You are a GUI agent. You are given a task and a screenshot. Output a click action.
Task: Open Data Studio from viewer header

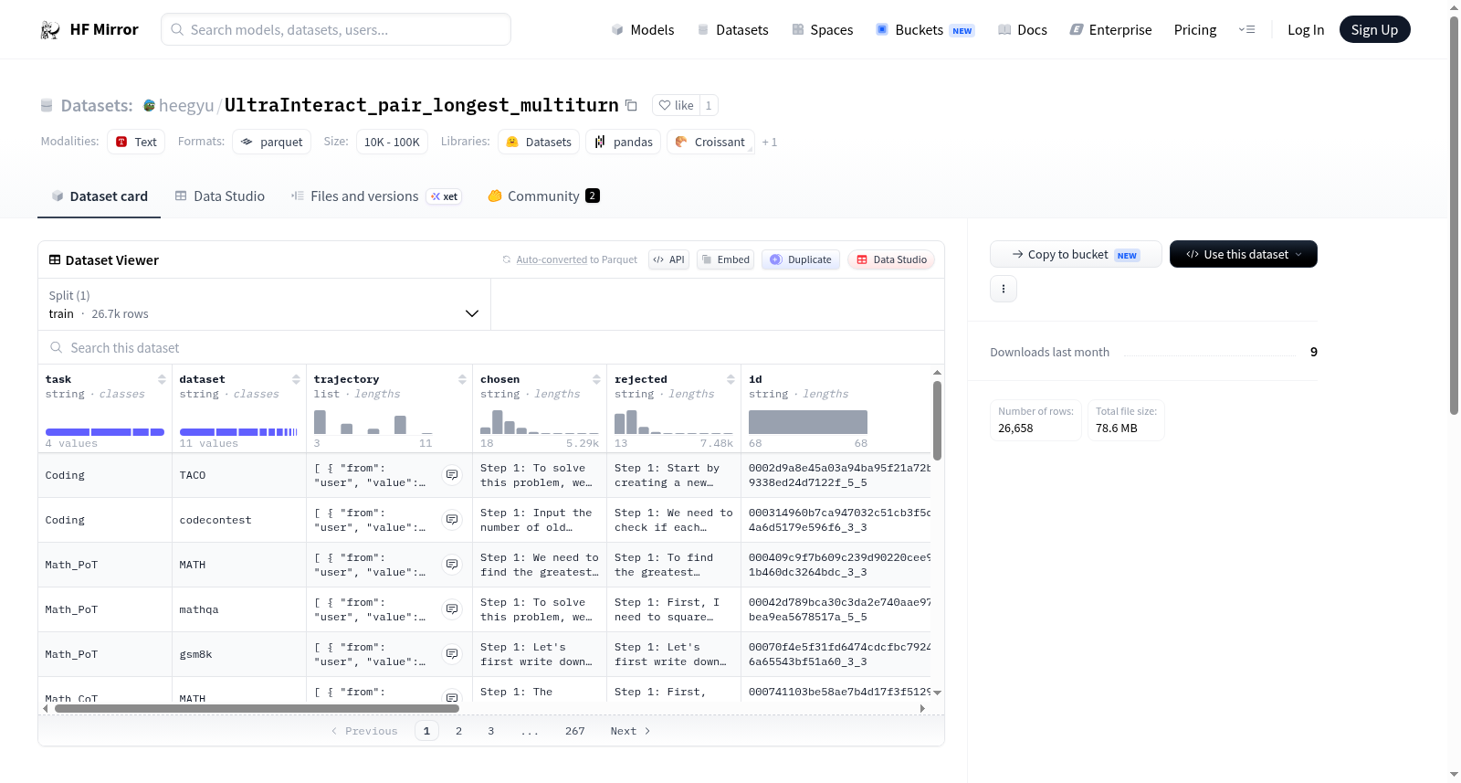891,259
